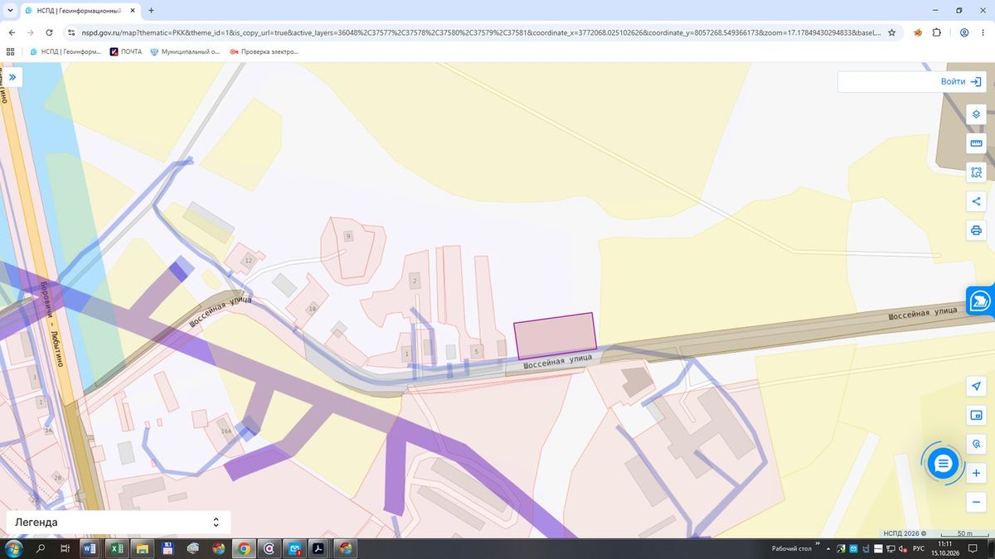Image resolution: width=995 pixels, height=559 pixels.
Task: Locate my position on the map
Action: 976,387
